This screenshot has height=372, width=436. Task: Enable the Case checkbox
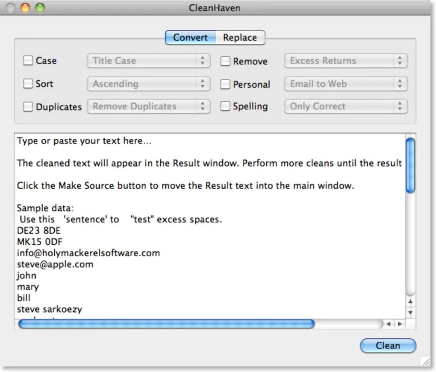(28, 60)
